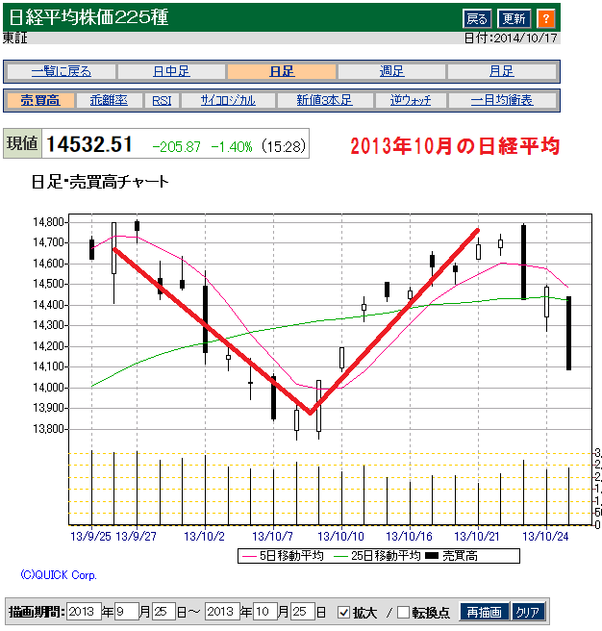
Task: Click the start day field showing 25
Action: 163,612
